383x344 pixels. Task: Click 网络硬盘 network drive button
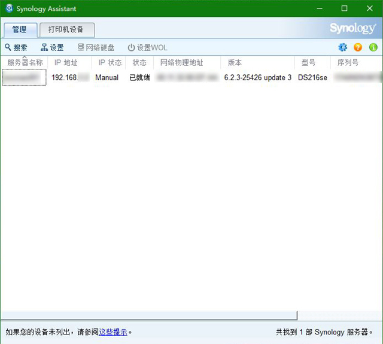(96, 47)
